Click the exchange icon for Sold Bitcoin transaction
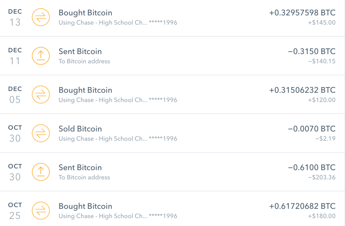Viewport: 345px width, 226px height. pyautogui.click(x=41, y=133)
